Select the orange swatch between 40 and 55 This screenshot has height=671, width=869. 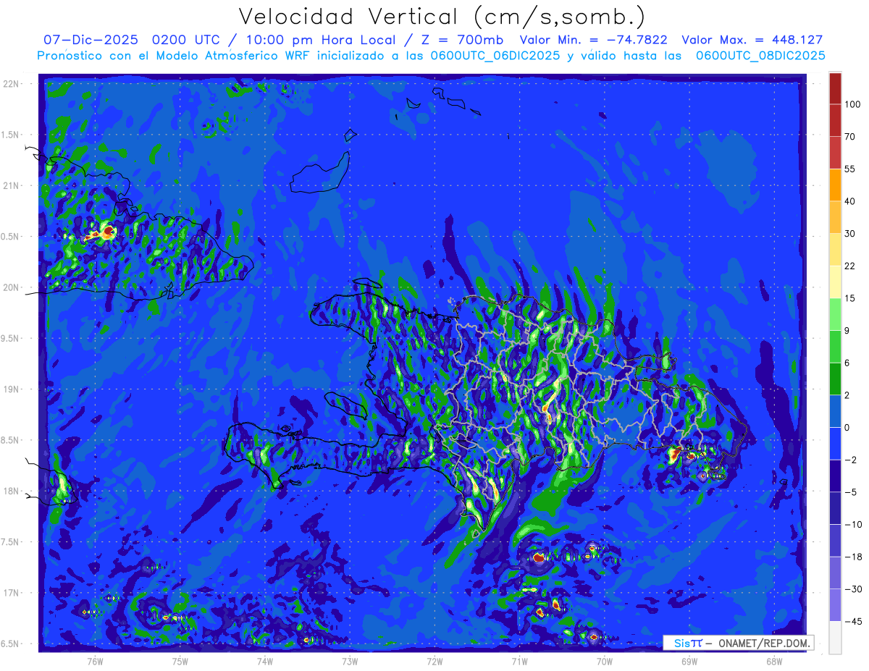pos(835,185)
